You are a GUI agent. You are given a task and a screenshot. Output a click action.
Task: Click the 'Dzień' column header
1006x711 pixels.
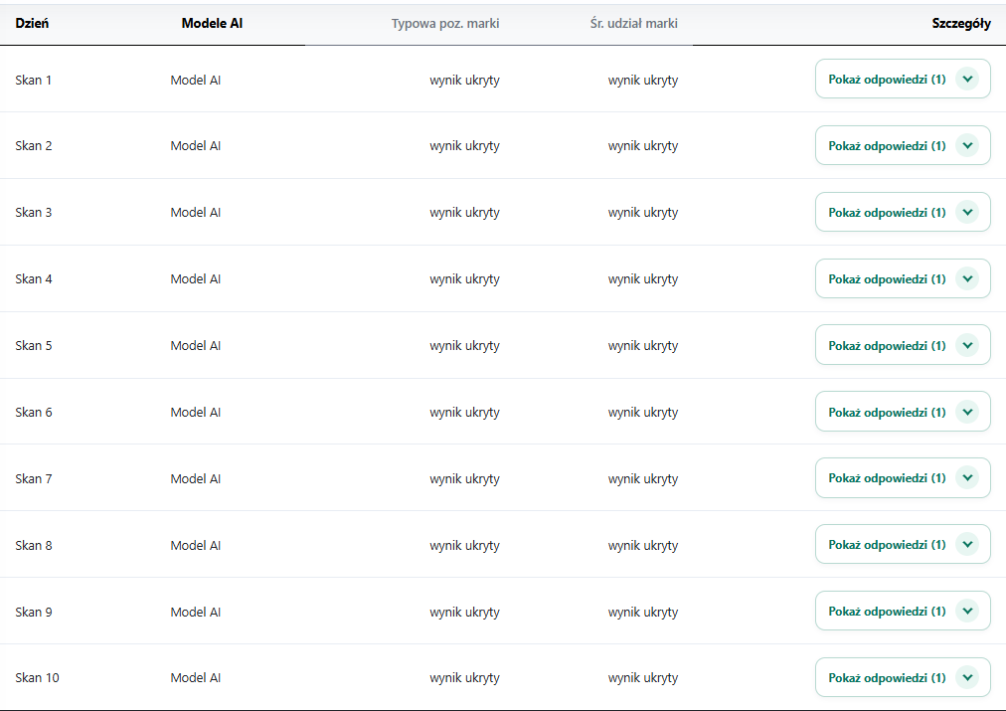pos(32,23)
